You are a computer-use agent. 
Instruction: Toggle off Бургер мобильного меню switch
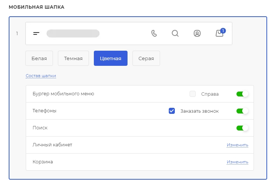coord(242,94)
